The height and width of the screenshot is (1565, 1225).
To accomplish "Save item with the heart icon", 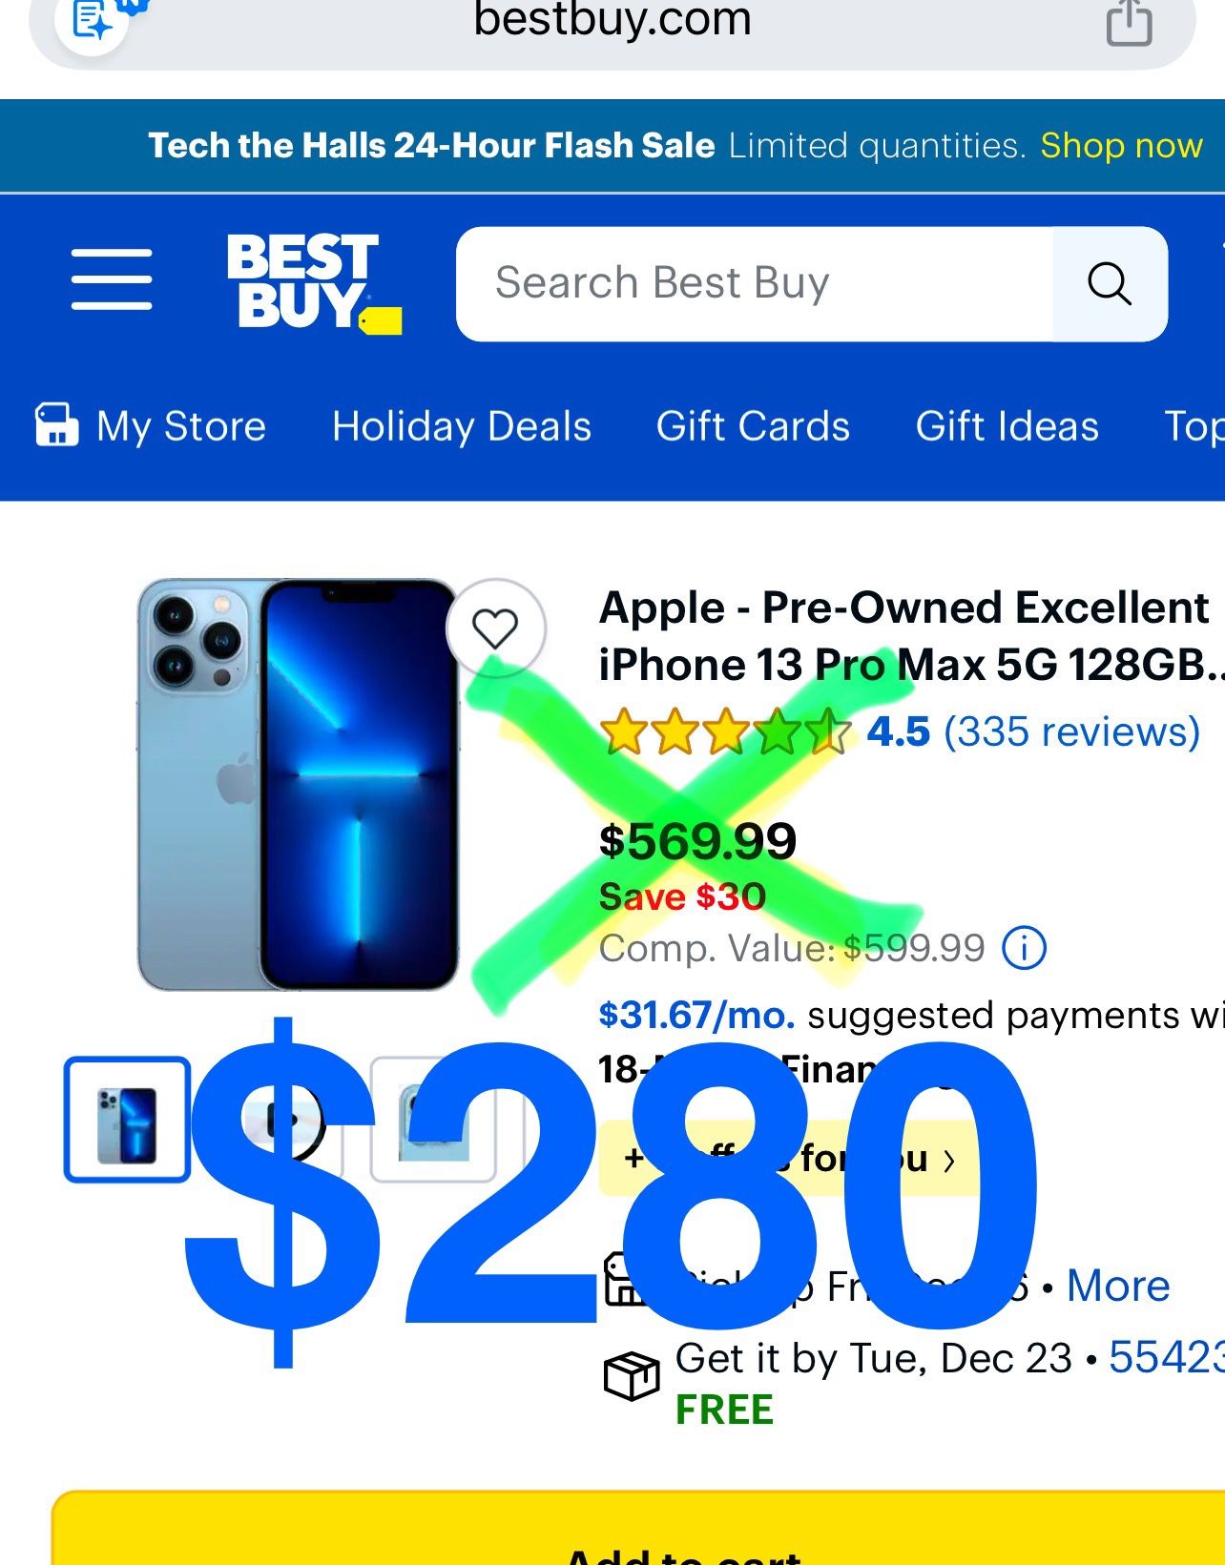I will (495, 628).
